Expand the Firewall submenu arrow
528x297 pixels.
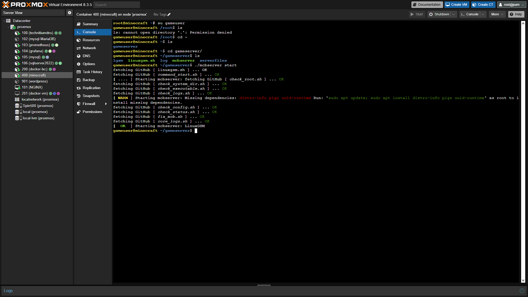pos(106,104)
